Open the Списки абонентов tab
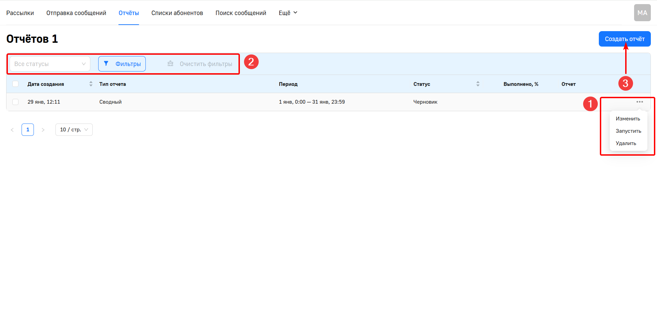Viewport: 657px width, 312px height. pos(177,13)
